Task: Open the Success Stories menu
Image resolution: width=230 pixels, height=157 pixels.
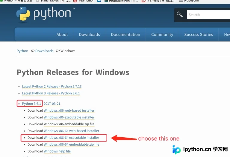Action: 199,35
